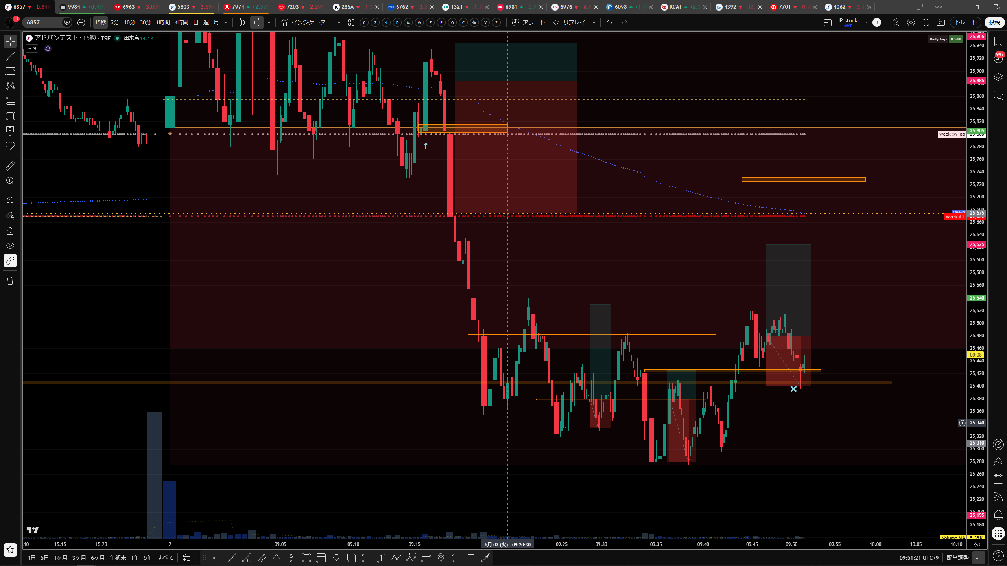Select the trend line drawing tool

(10, 56)
